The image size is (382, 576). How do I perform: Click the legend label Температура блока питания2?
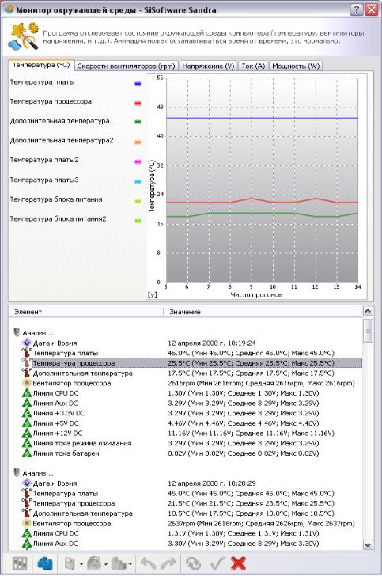(x=58, y=218)
